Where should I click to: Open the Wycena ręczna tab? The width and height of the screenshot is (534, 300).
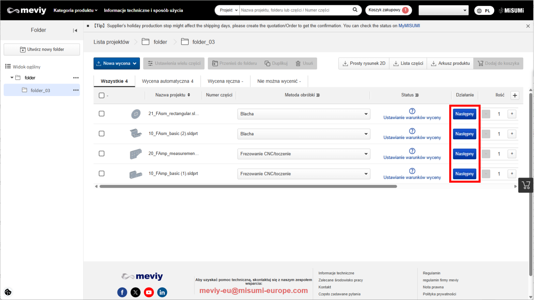tap(225, 81)
